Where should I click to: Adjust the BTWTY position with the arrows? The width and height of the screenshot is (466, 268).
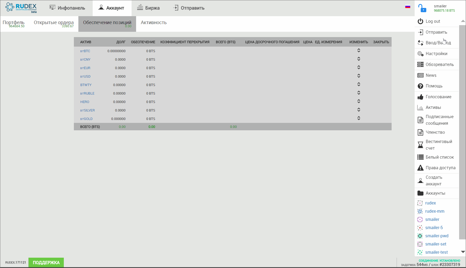point(359,84)
